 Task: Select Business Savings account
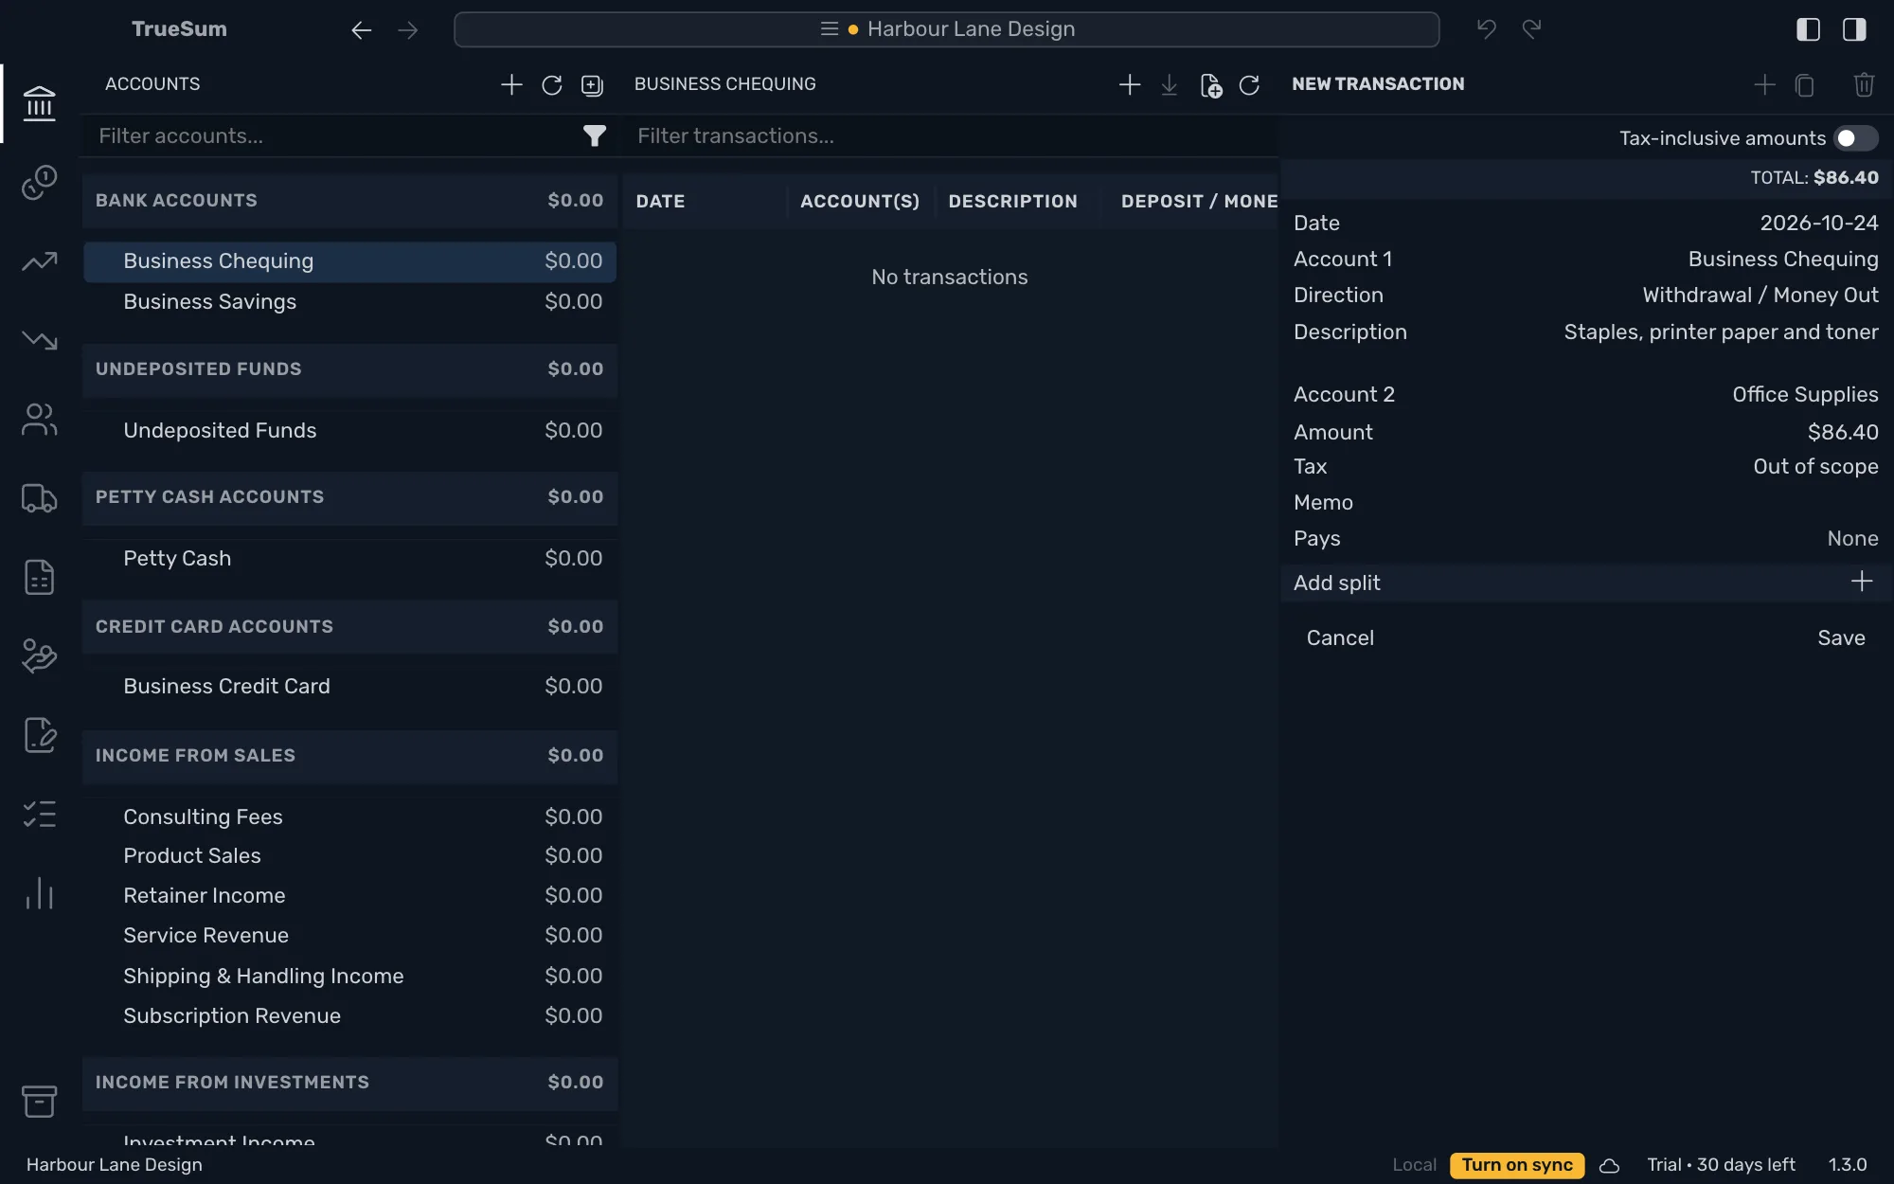tap(349, 302)
